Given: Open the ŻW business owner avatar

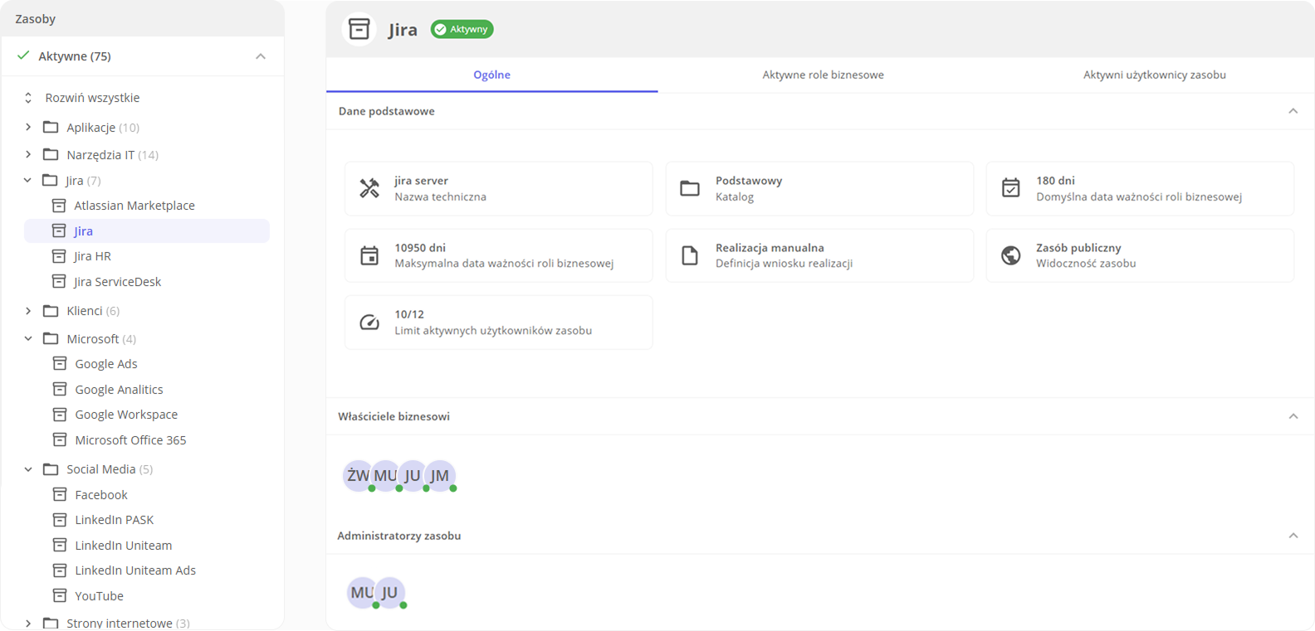Looking at the screenshot, I should pos(357,475).
